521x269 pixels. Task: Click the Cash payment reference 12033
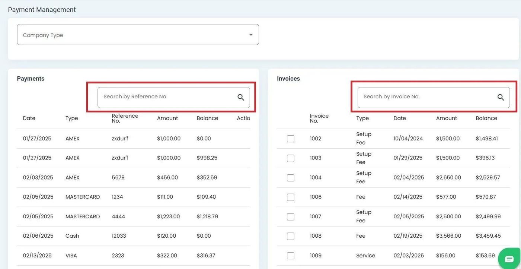(119, 236)
